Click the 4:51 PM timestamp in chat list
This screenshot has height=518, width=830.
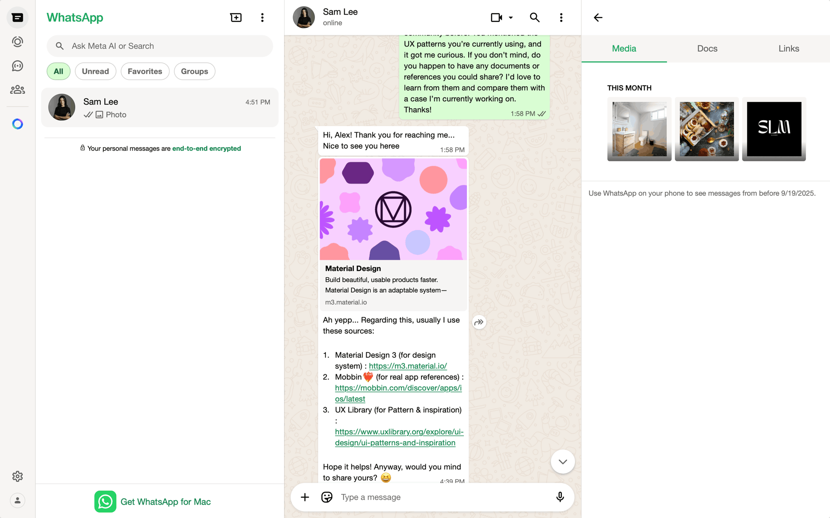coord(258,102)
